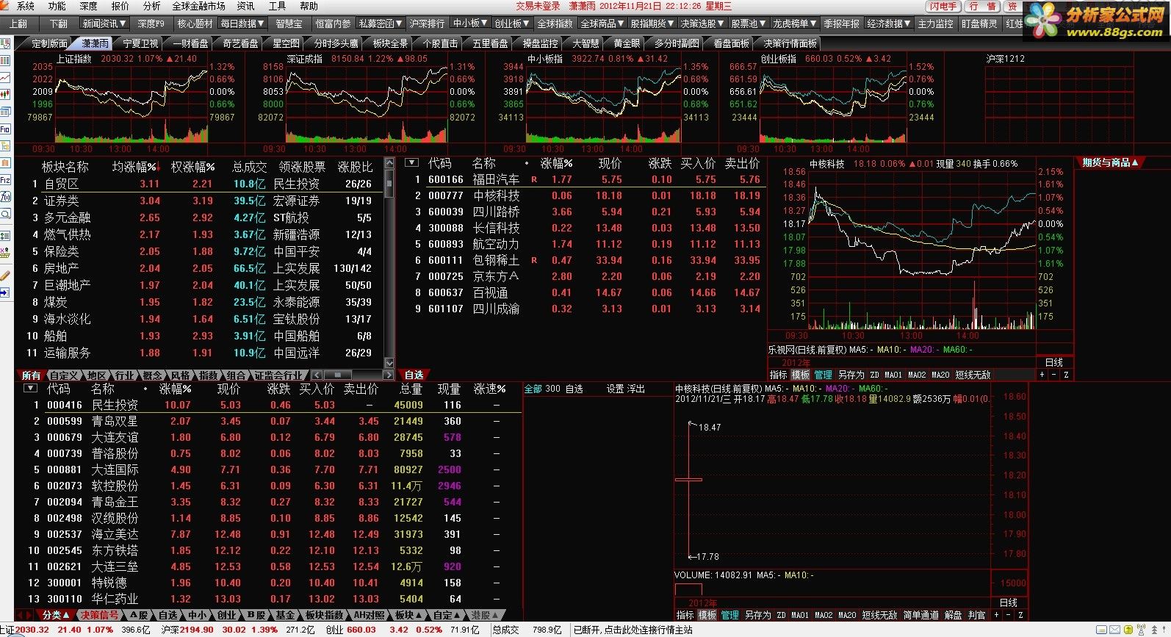Open the 系统 menu
Viewport: 1171px width, 637px height.
tap(25, 6)
